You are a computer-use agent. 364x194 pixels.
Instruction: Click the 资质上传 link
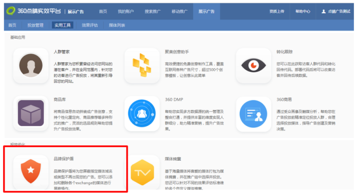click(276, 11)
